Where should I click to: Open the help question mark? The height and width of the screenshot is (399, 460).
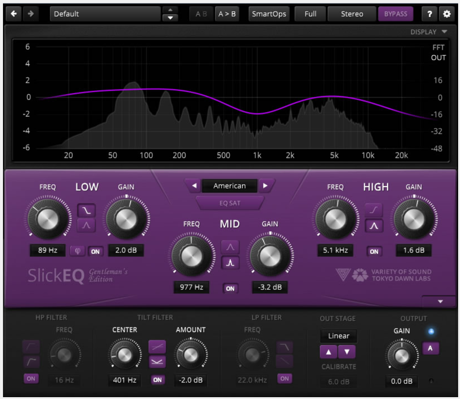click(x=429, y=14)
